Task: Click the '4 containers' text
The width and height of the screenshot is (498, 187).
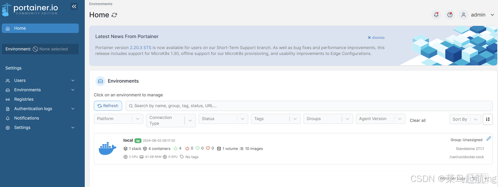Action: (160, 149)
